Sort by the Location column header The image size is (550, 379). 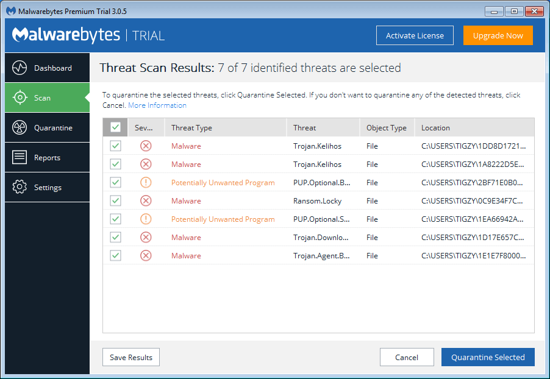click(435, 128)
